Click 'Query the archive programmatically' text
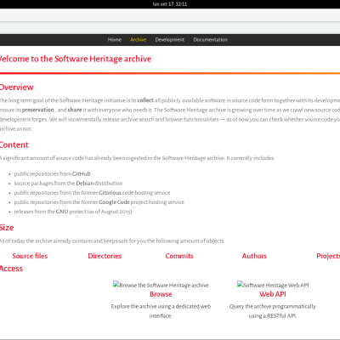The height and width of the screenshot is (340, 340). (x=273, y=306)
